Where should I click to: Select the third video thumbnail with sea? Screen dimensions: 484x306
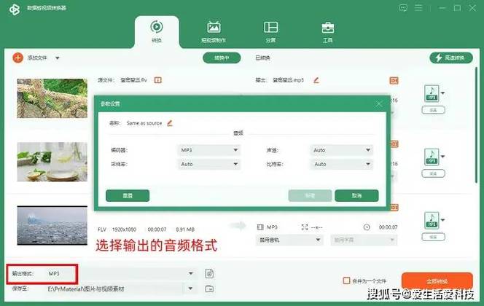52,225
